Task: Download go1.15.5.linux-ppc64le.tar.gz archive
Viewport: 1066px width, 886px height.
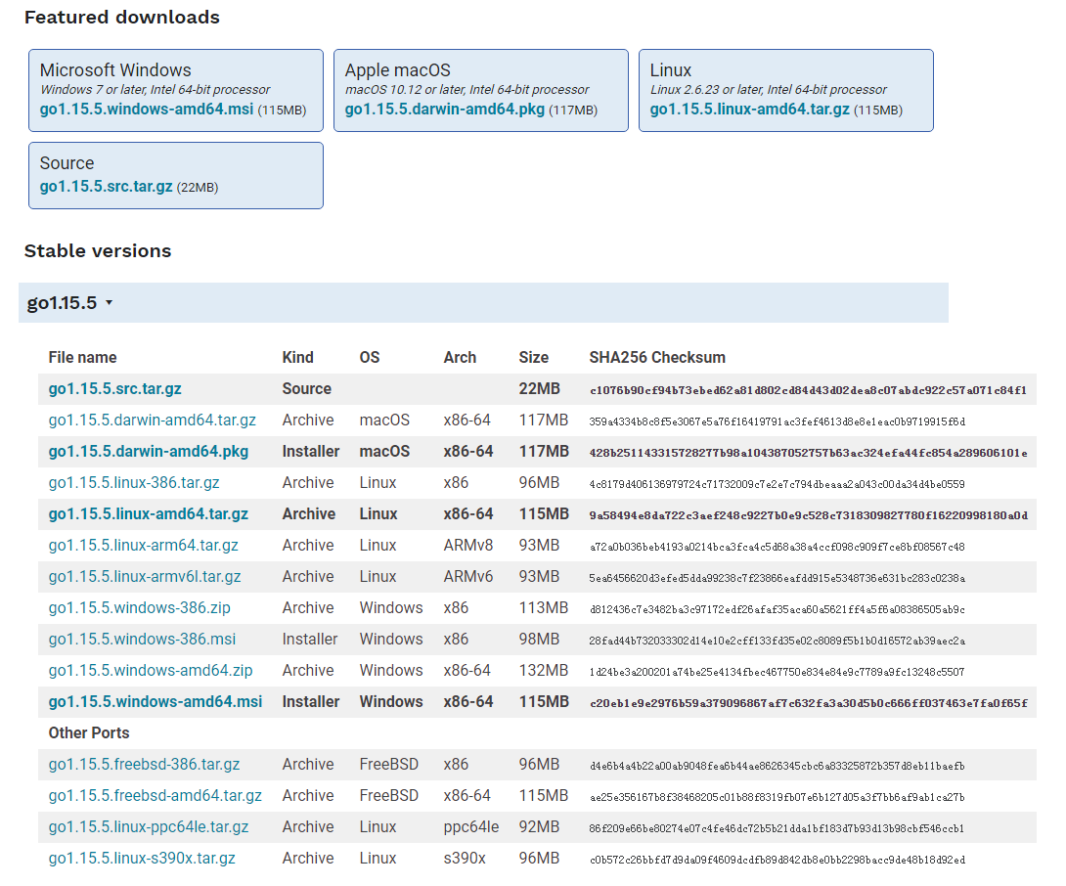Action: [x=149, y=827]
